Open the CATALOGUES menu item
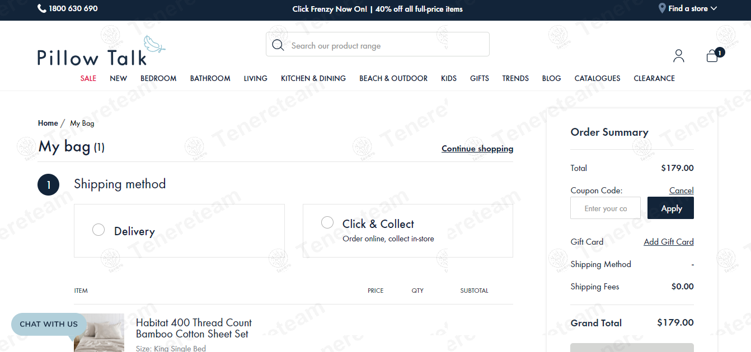 (x=598, y=78)
